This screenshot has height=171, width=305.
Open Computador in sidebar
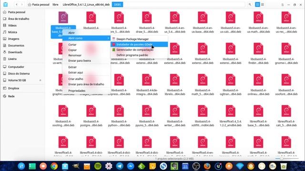point(16,67)
